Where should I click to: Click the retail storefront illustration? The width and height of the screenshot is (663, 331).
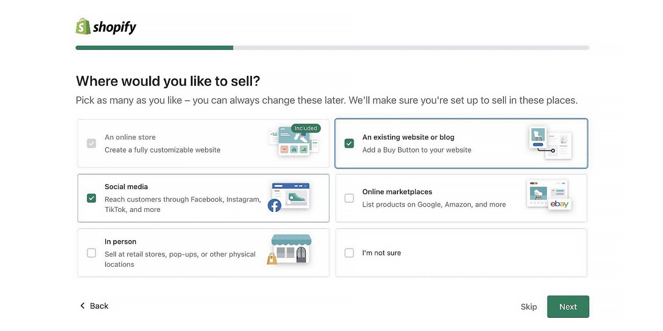[289, 249]
